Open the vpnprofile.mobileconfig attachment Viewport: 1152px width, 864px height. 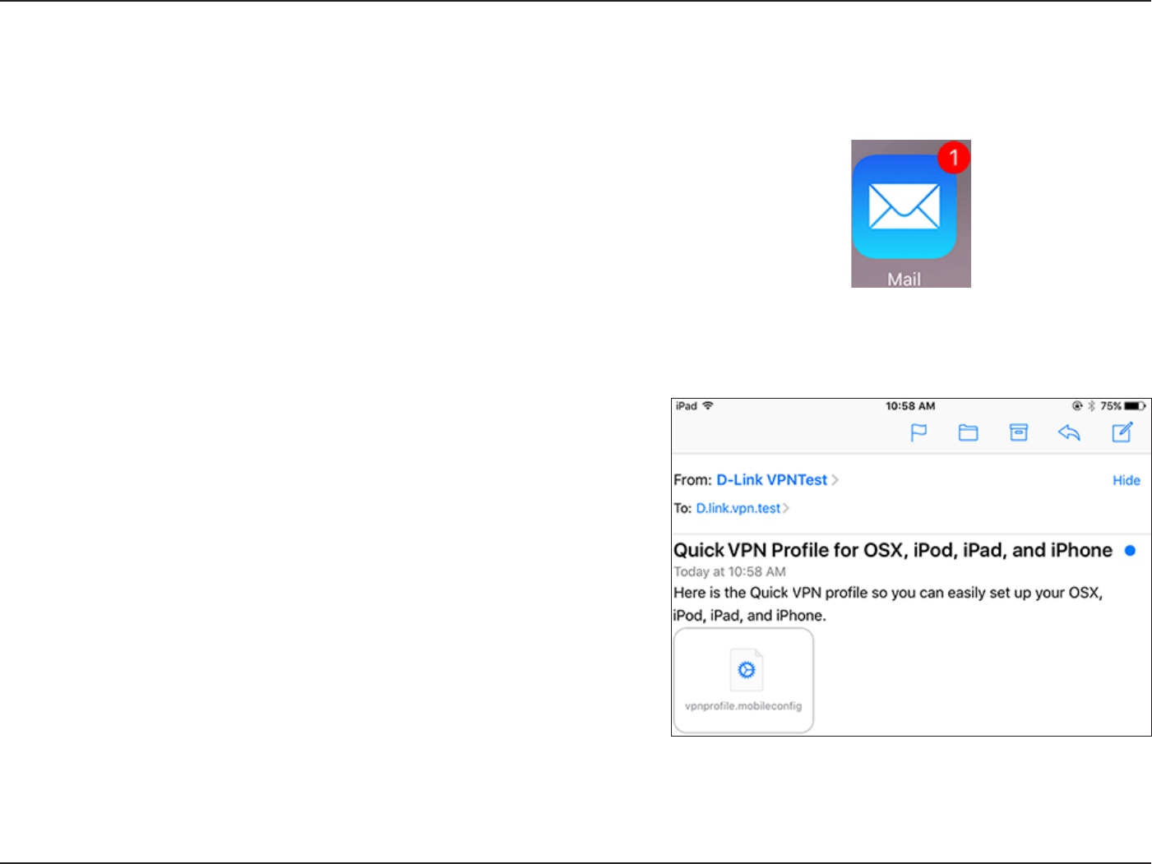pos(743,681)
